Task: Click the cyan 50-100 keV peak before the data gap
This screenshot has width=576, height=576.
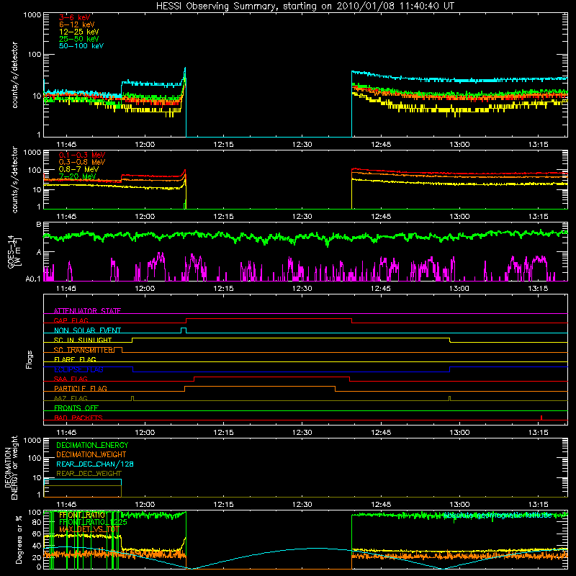Action: (185, 70)
